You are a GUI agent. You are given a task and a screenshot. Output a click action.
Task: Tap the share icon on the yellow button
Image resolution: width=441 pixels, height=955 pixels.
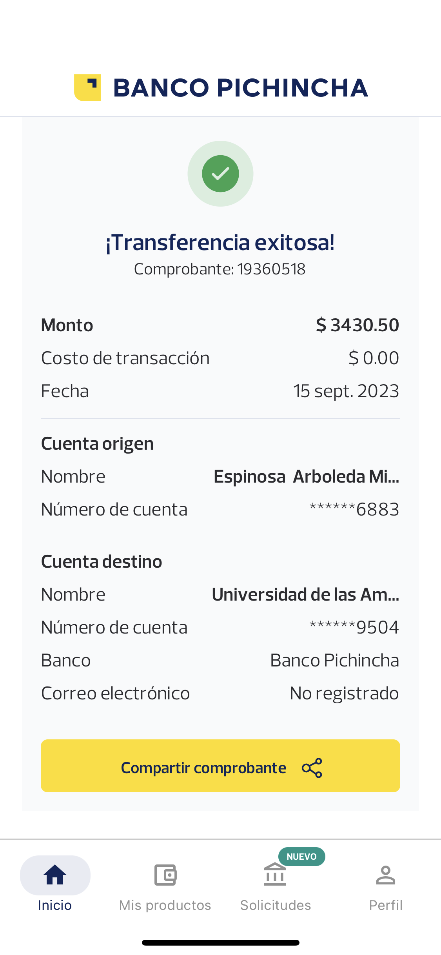pyautogui.click(x=312, y=768)
